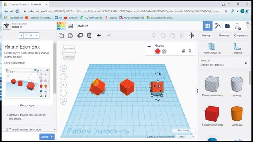Open the ЛК Абитуриента bookmark

point(91,17)
